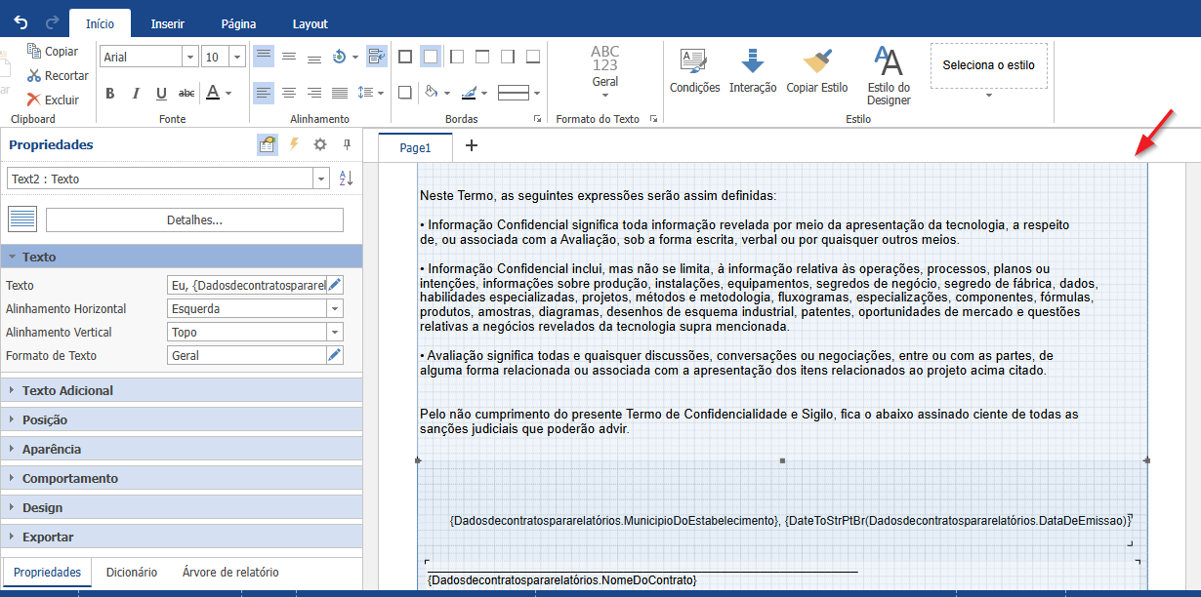Apply font color with the A button

(x=212, y=94)
